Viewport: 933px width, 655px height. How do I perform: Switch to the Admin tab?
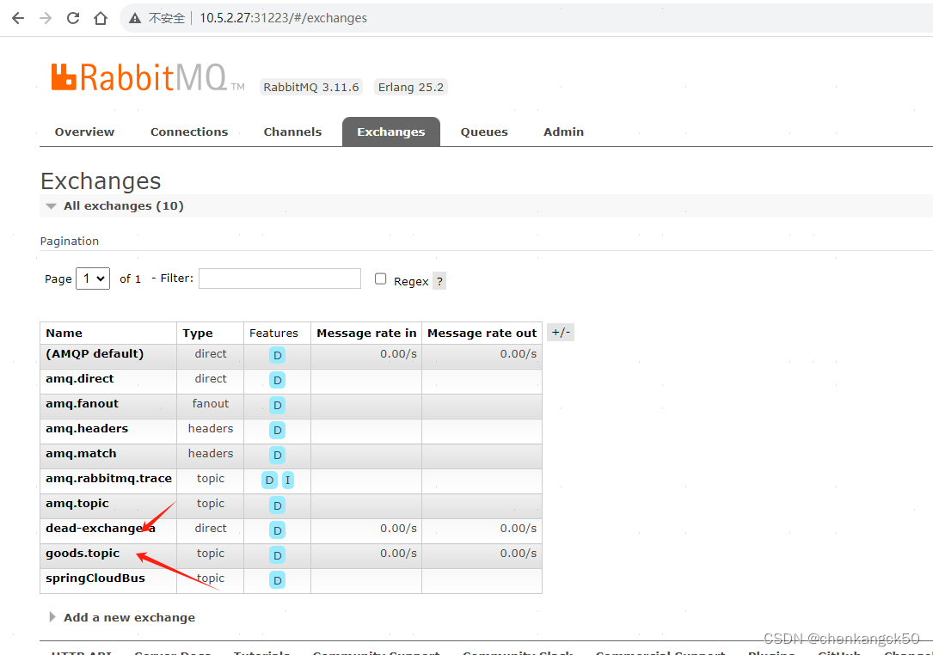tap(563, 132)
